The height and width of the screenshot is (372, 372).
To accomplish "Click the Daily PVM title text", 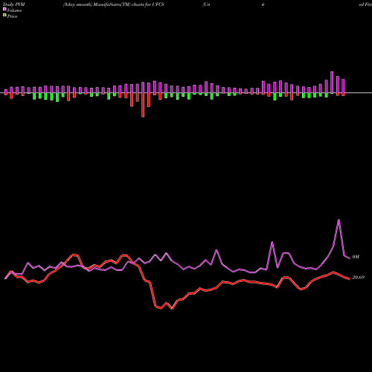I will click(x=14, y=4).
